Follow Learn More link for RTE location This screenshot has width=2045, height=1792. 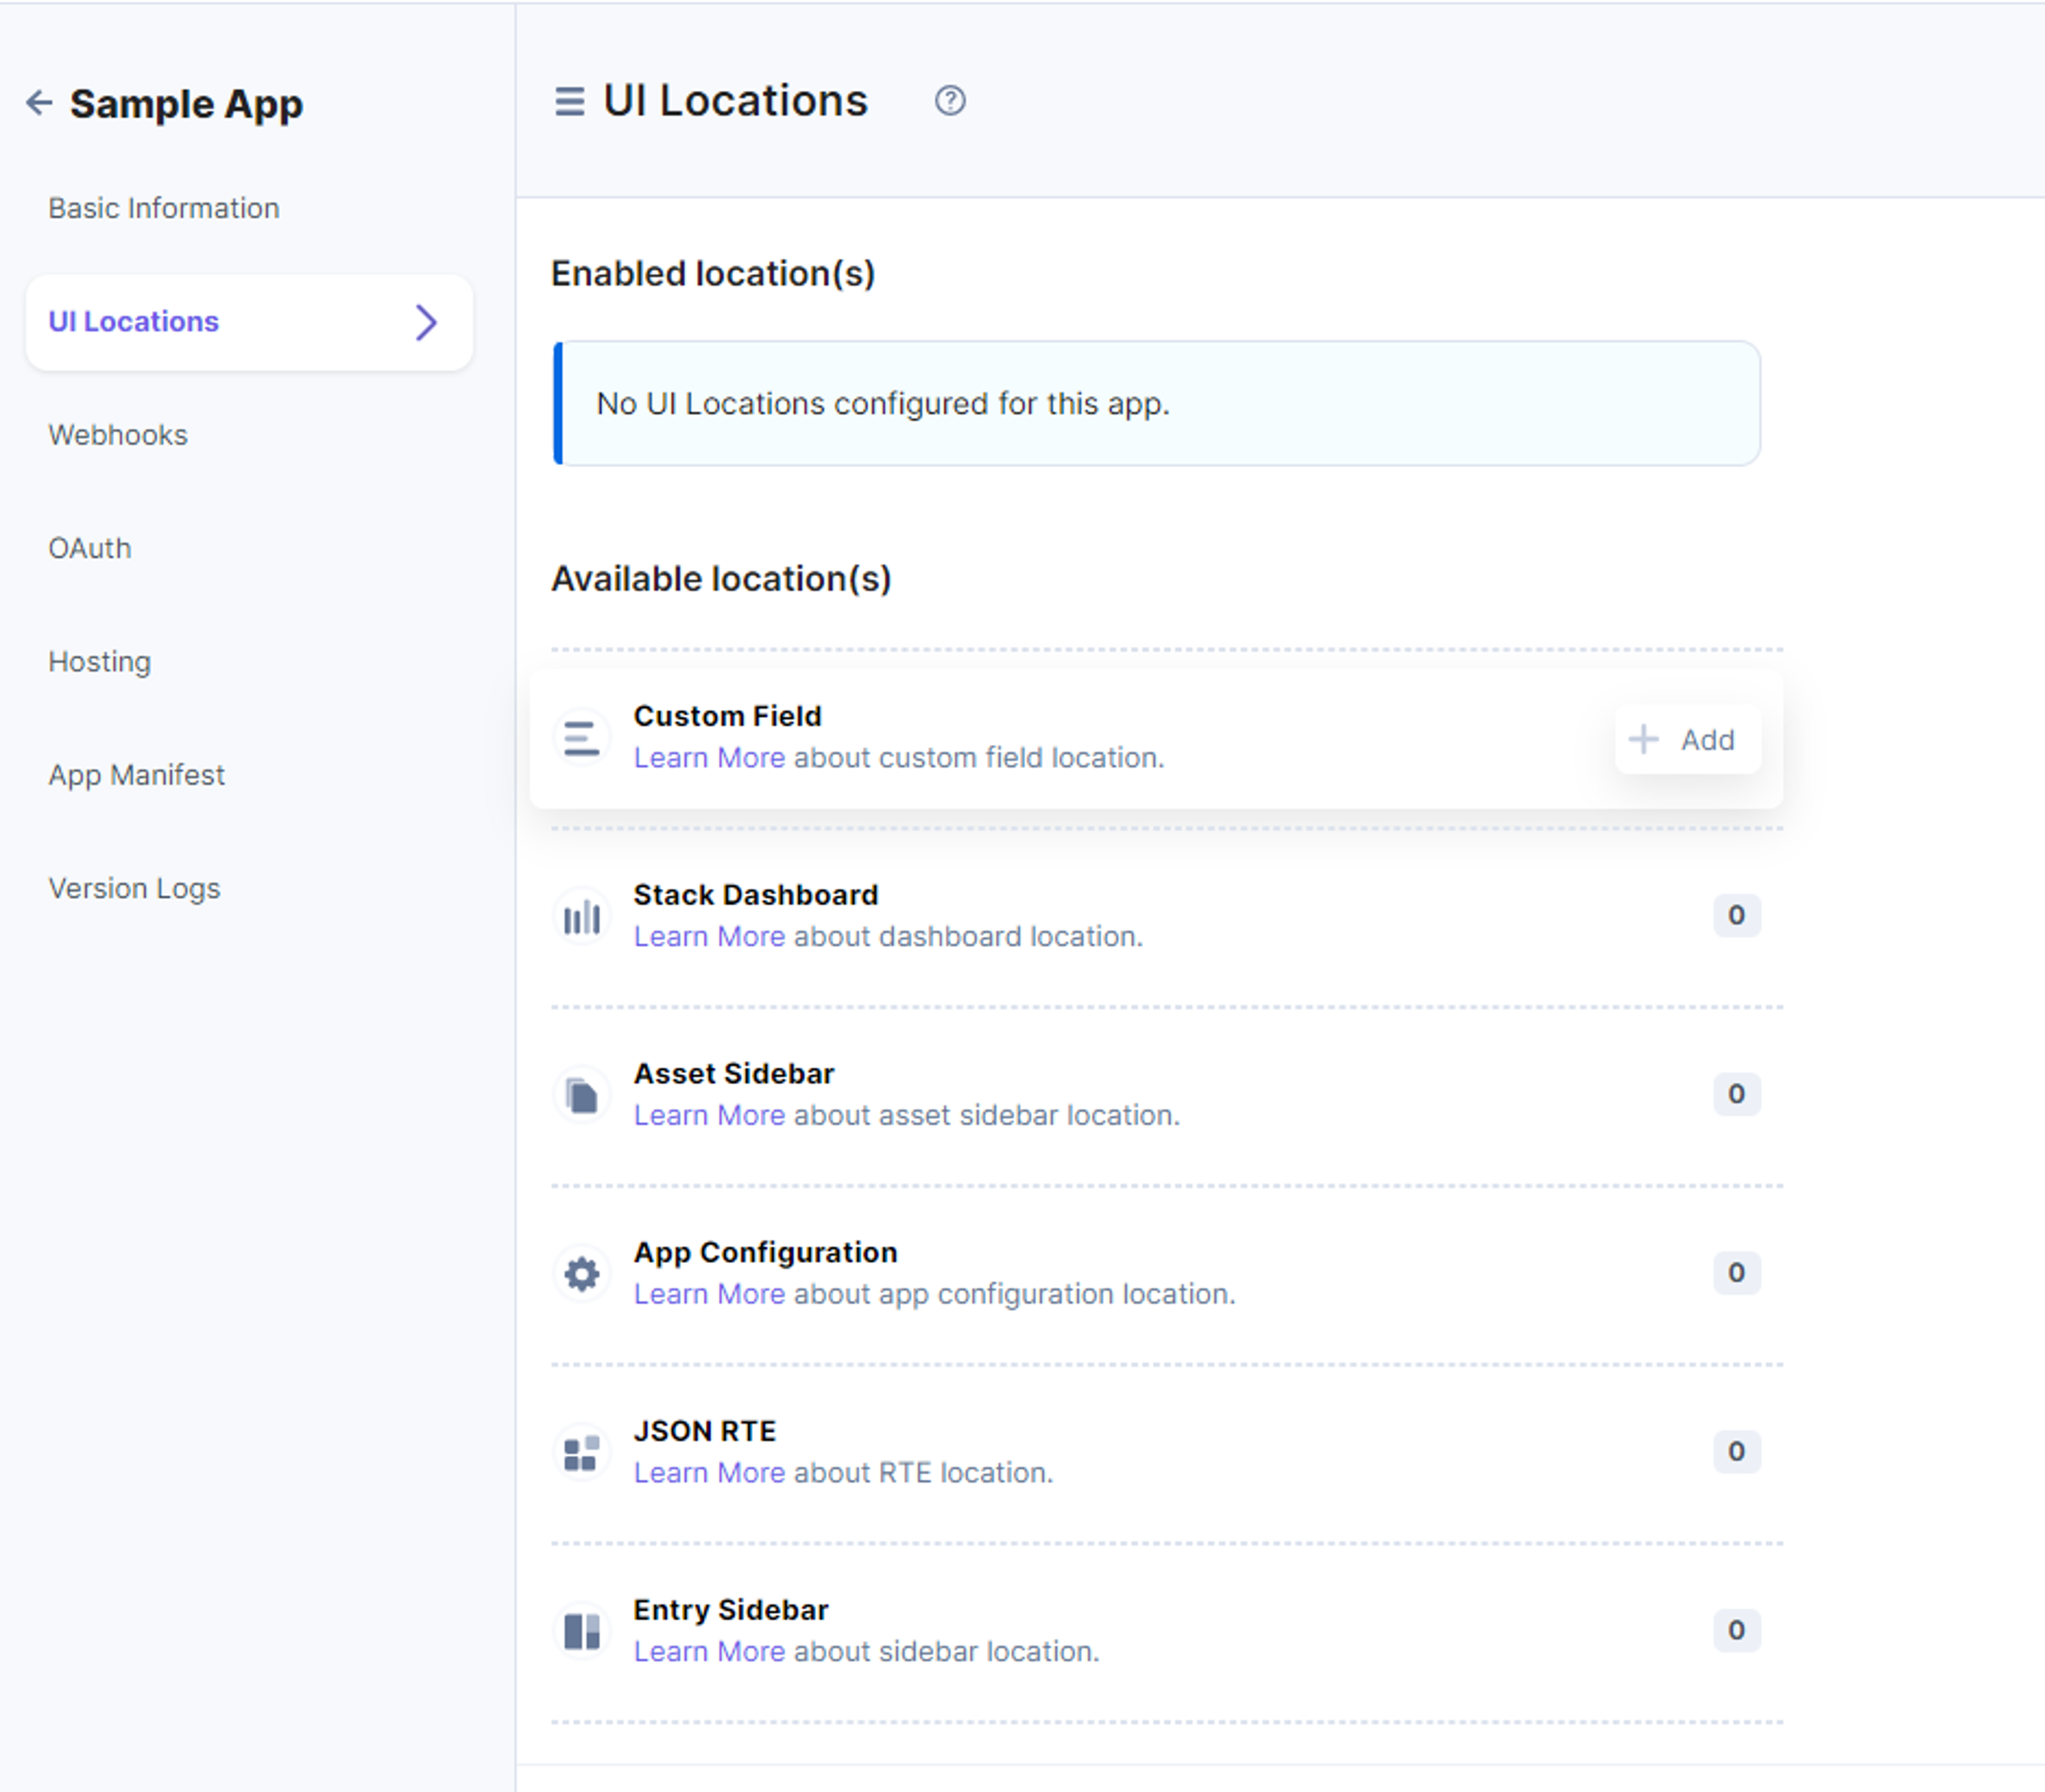click(709, 1473)
